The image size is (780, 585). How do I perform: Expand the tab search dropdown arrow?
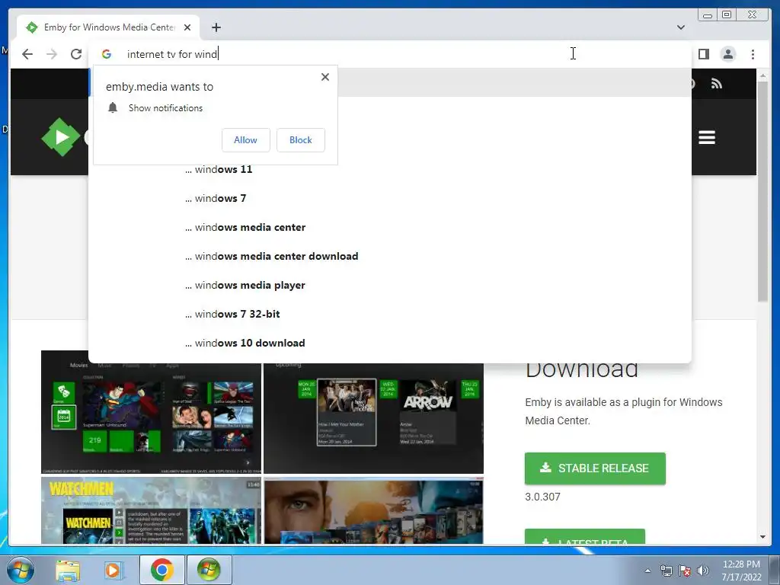680,27
